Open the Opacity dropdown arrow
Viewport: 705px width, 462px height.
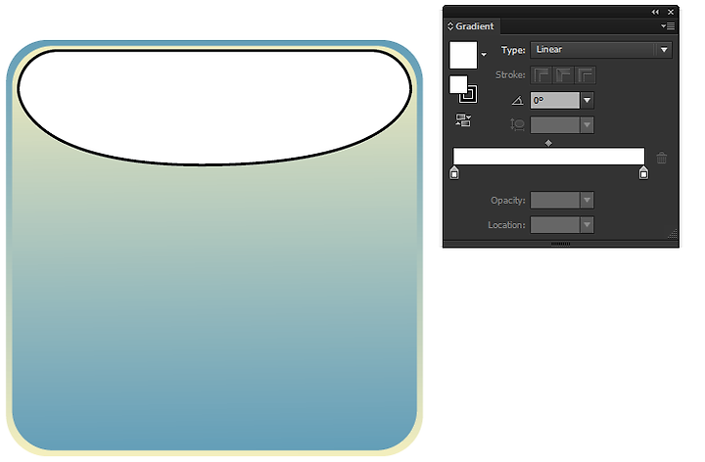tap(587, 201)
